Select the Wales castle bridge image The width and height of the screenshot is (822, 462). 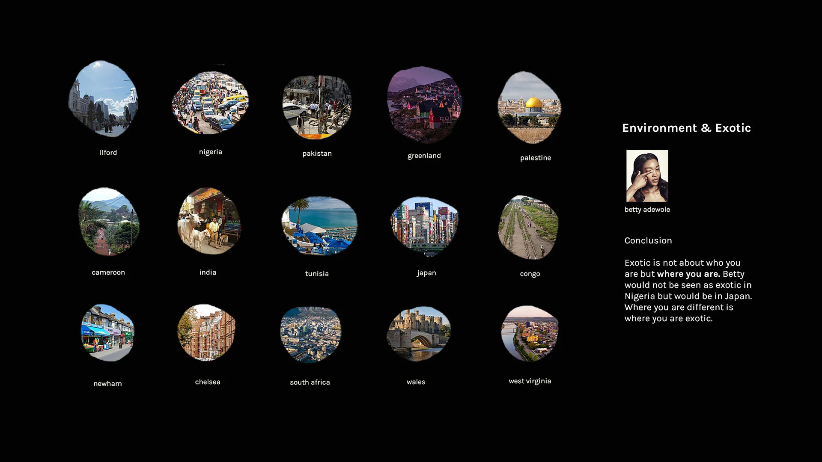point(418,334)
